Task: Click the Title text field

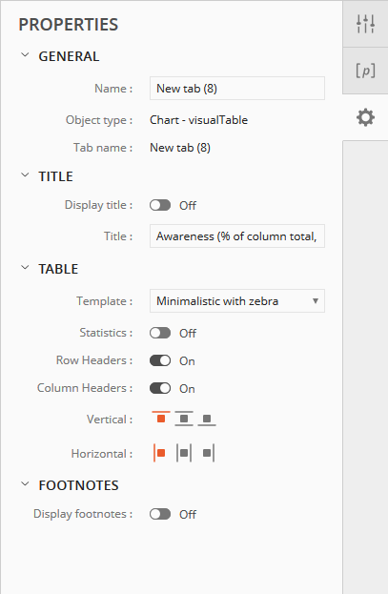Action: click(x=237, y=236)
